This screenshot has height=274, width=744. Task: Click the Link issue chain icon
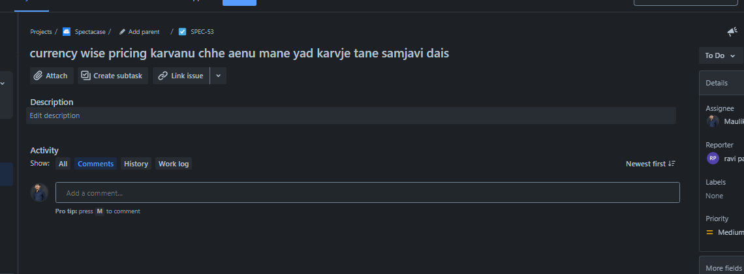pyautogui.click(x=163, y=76)
